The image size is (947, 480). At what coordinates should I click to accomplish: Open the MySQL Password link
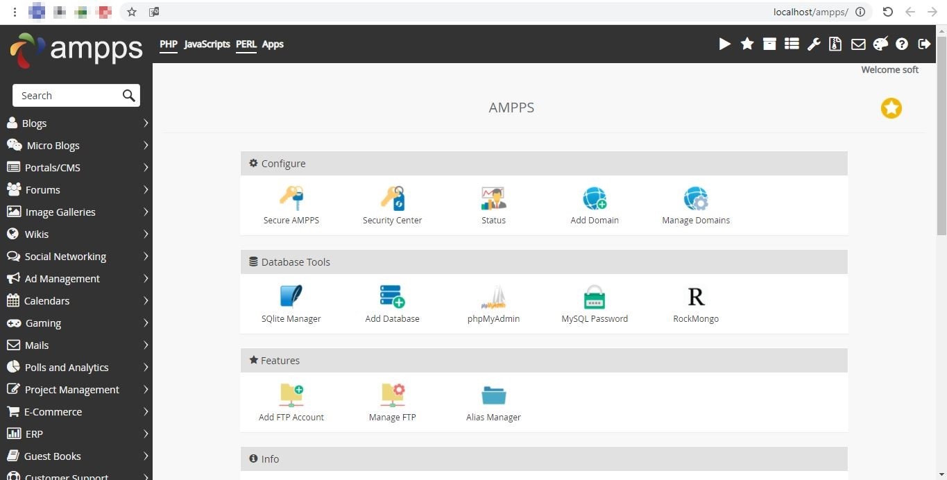pyautogui.click(x=595, y=318)
